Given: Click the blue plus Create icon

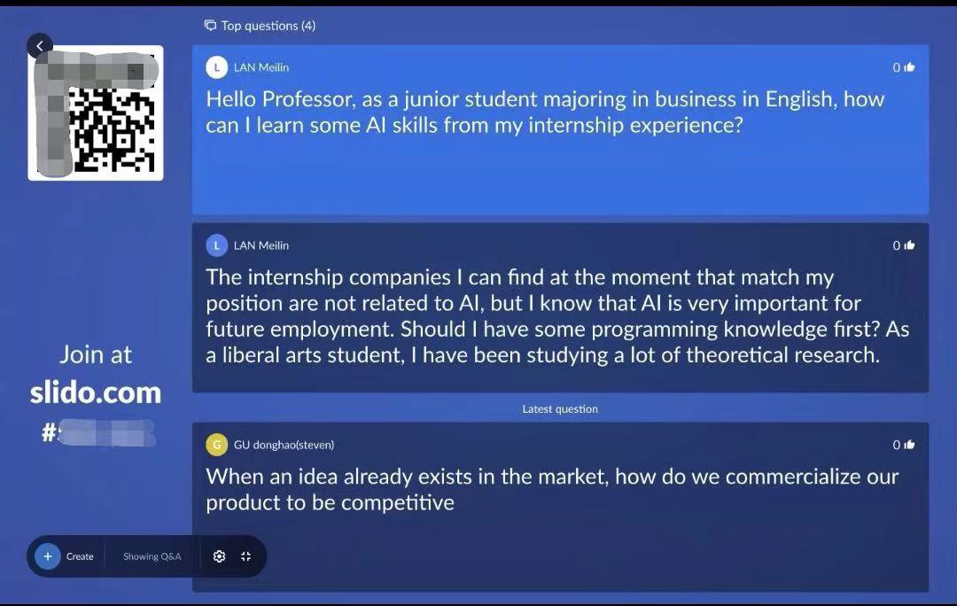Looking at the screenshot, I should click(48, 556).
